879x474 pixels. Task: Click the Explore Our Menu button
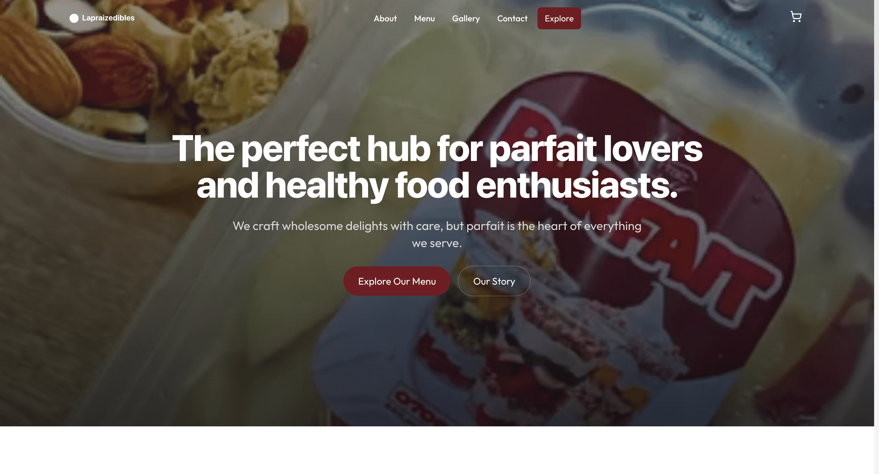[x=396, y=281]
